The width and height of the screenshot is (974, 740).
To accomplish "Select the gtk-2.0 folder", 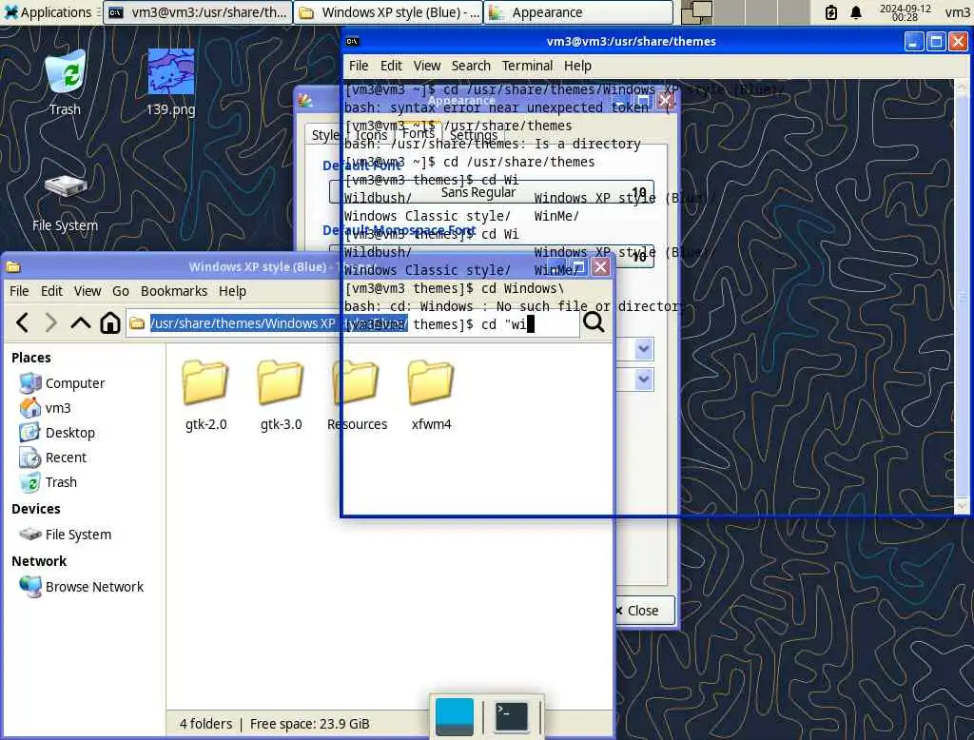I will [205, 395].
